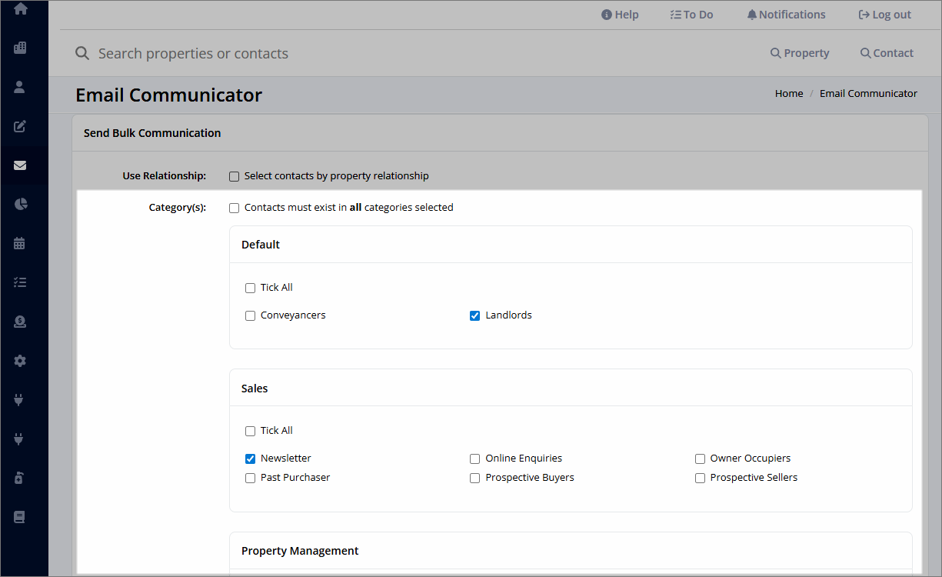Open the home icon in sidebar

click(x=20, y=9)
